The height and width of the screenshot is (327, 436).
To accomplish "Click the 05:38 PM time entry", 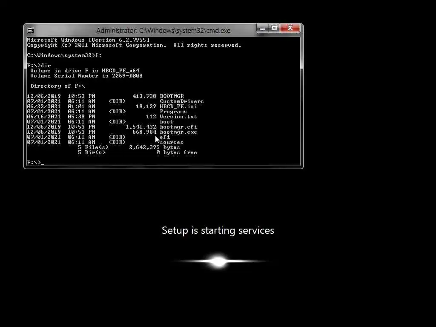I will 81,117.
